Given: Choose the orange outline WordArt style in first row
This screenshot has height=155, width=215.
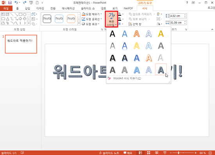Looking at the screenshot, I should pyautogui.click(x=136, y=34).
